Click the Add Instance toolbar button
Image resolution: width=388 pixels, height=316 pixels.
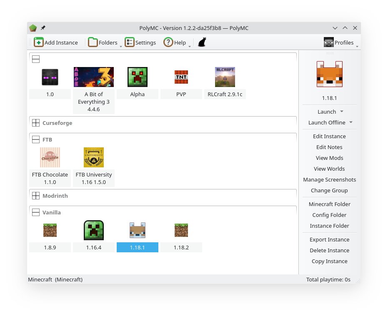click(56, 42)
